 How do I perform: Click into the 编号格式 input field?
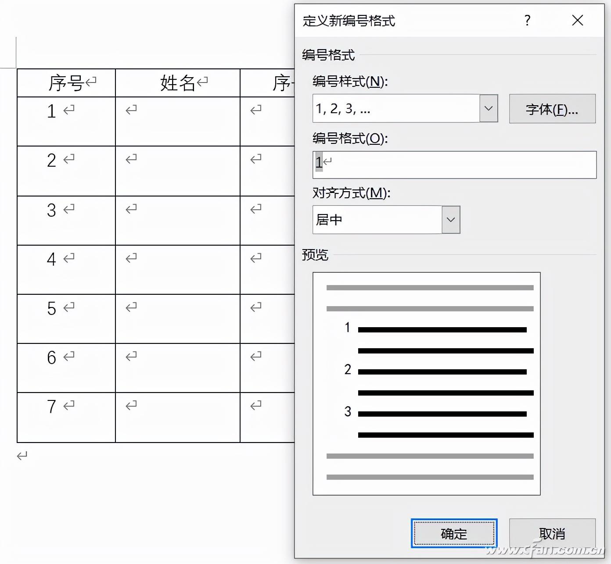click(x=454, y=165)
